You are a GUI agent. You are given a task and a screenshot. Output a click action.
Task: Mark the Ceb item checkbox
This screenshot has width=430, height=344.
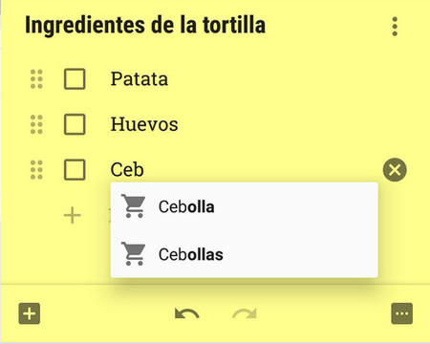[x=75, y=170]
